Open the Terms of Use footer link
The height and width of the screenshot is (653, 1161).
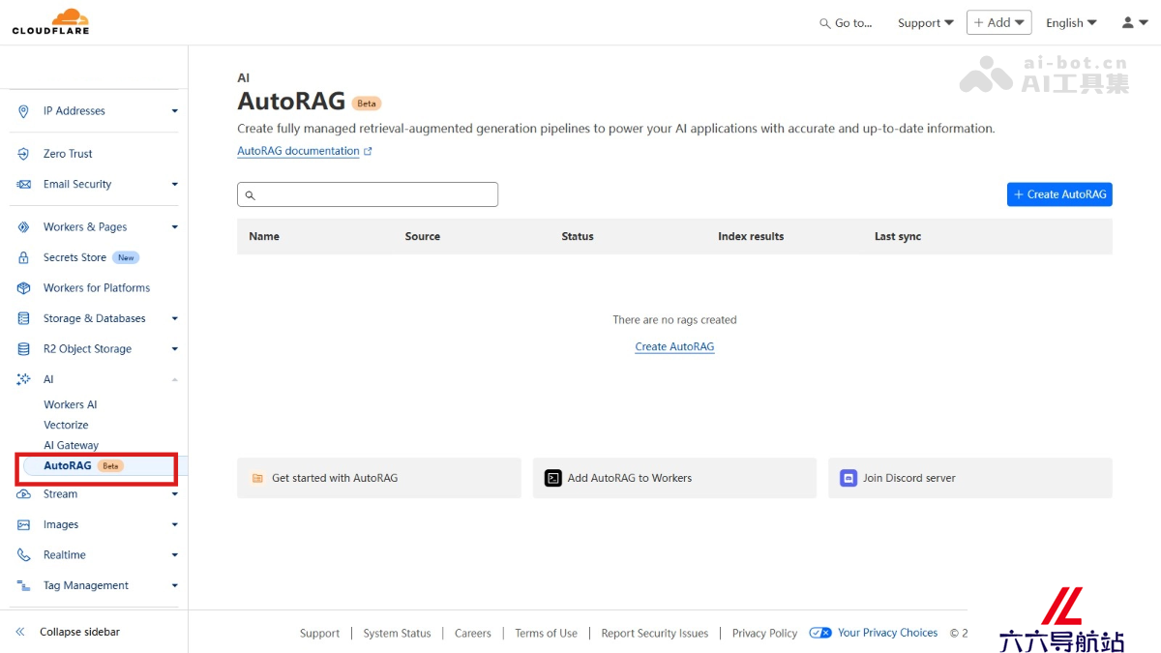click(x=546, y=634)
